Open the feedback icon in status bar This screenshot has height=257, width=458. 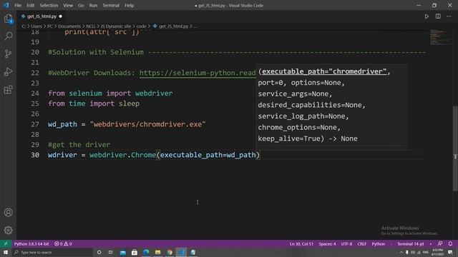[x=440, y=243]
